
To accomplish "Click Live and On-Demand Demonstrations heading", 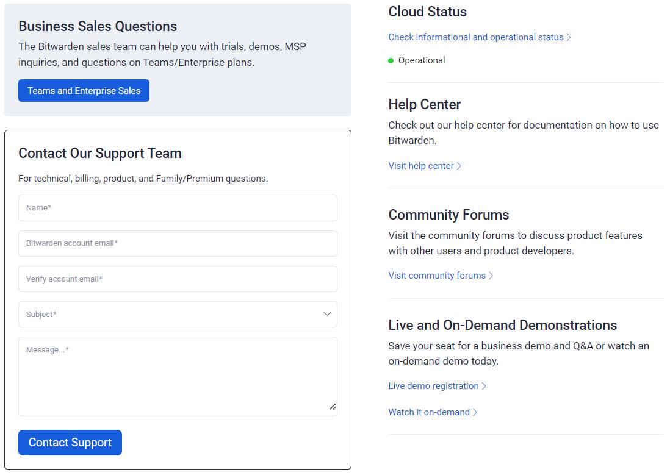I will pos(503,325).
